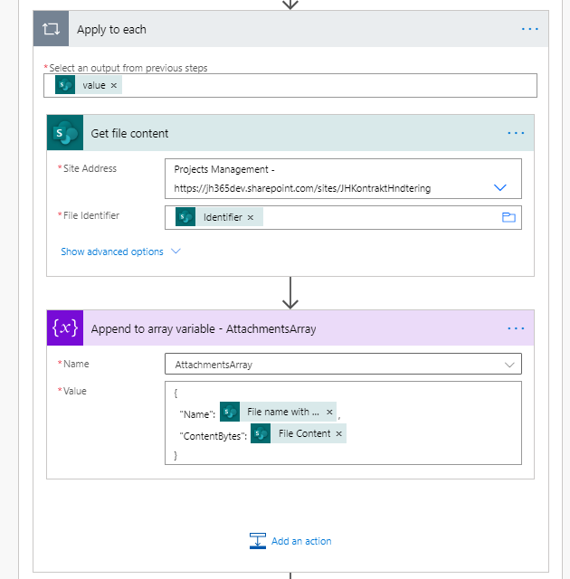Expand Show advanced options chevron

pos(176,252)
